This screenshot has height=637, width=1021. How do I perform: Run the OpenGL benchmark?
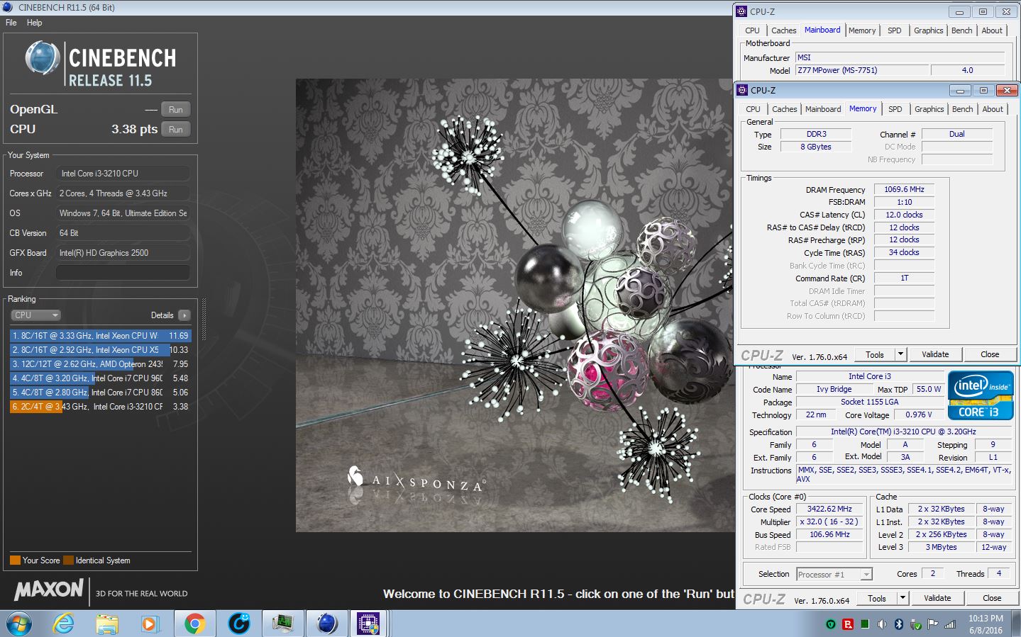176,110
